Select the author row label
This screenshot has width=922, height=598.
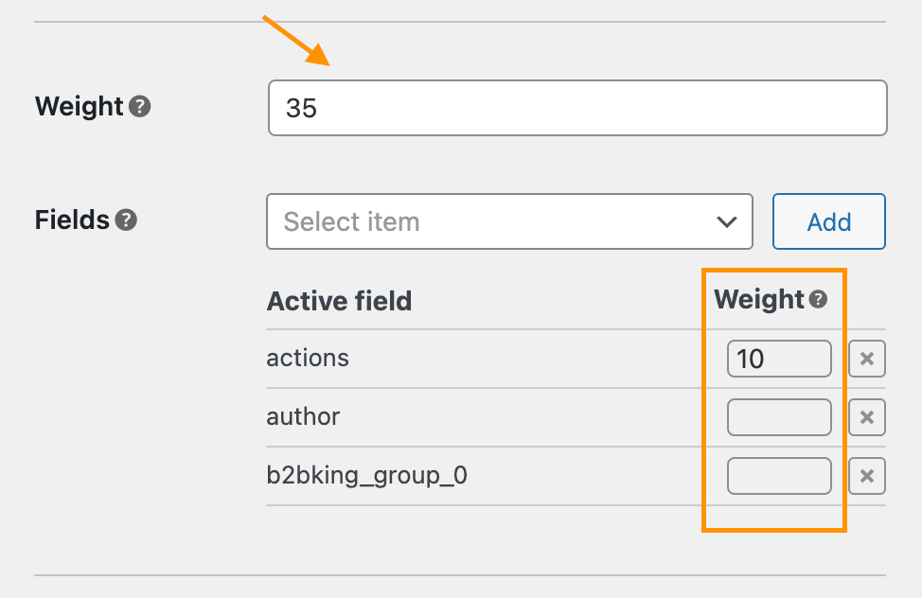(303, 417)
